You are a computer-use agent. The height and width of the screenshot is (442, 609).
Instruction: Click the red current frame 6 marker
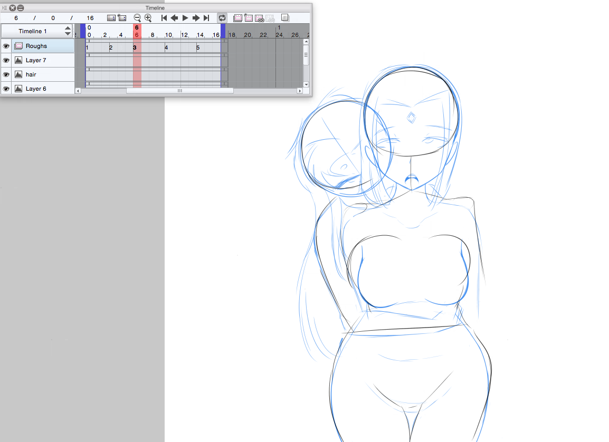[137, 31]
